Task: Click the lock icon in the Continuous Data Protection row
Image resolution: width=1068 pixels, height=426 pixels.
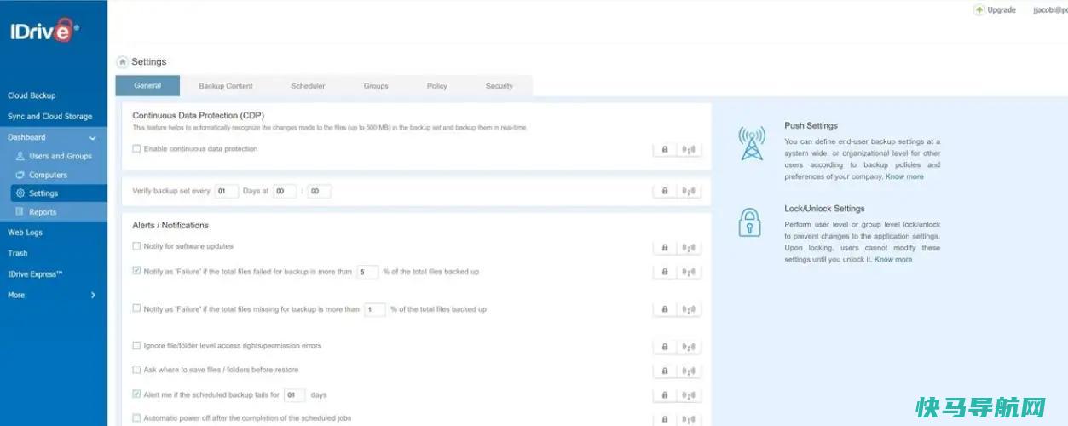Action: pos(665,149)
